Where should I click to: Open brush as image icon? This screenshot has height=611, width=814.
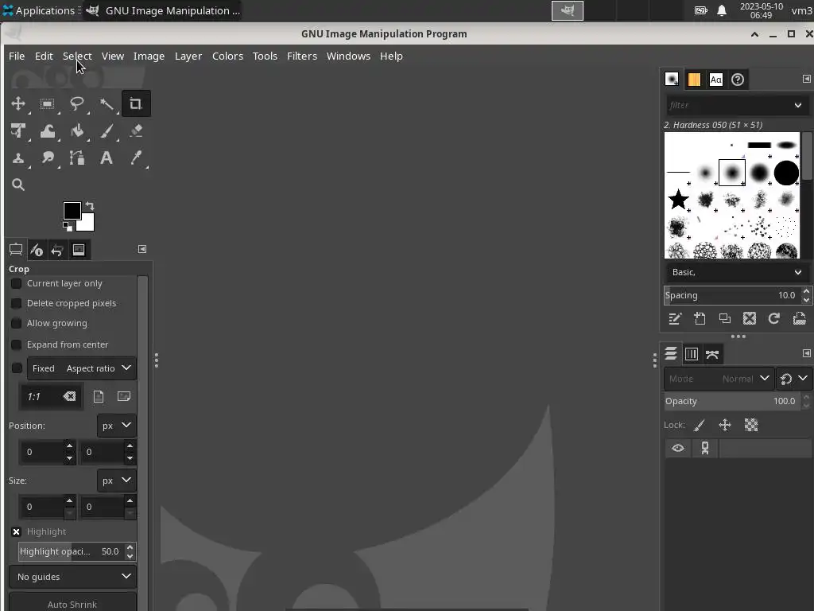(800, 318)
